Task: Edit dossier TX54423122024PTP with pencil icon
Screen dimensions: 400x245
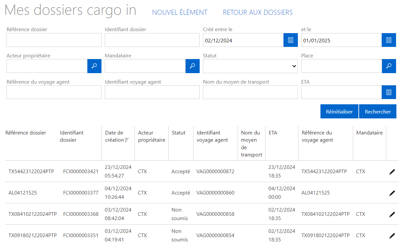Action: point(392,172)
